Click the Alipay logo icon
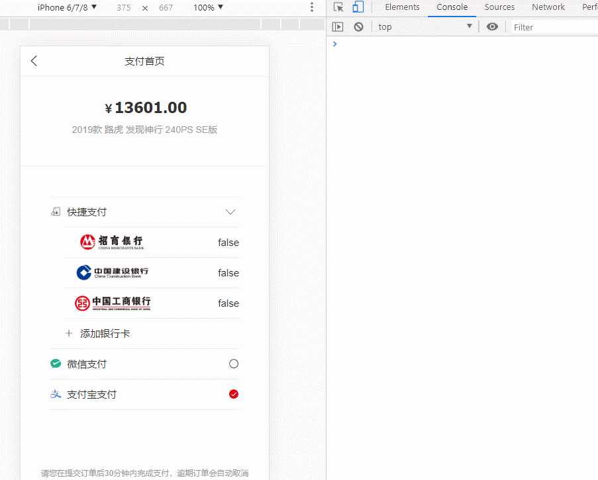 (x=56, y=394)
